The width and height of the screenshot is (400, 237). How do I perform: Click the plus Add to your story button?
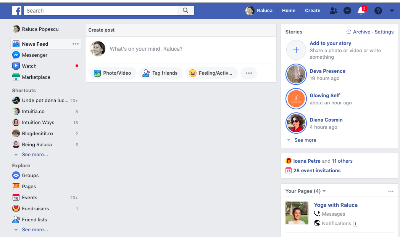click(x=296, y=50)
